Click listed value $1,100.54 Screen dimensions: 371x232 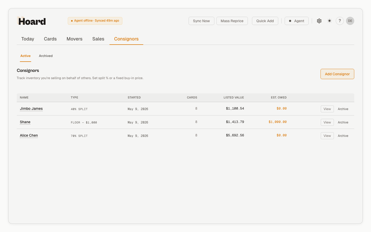[x=235, y=109]
